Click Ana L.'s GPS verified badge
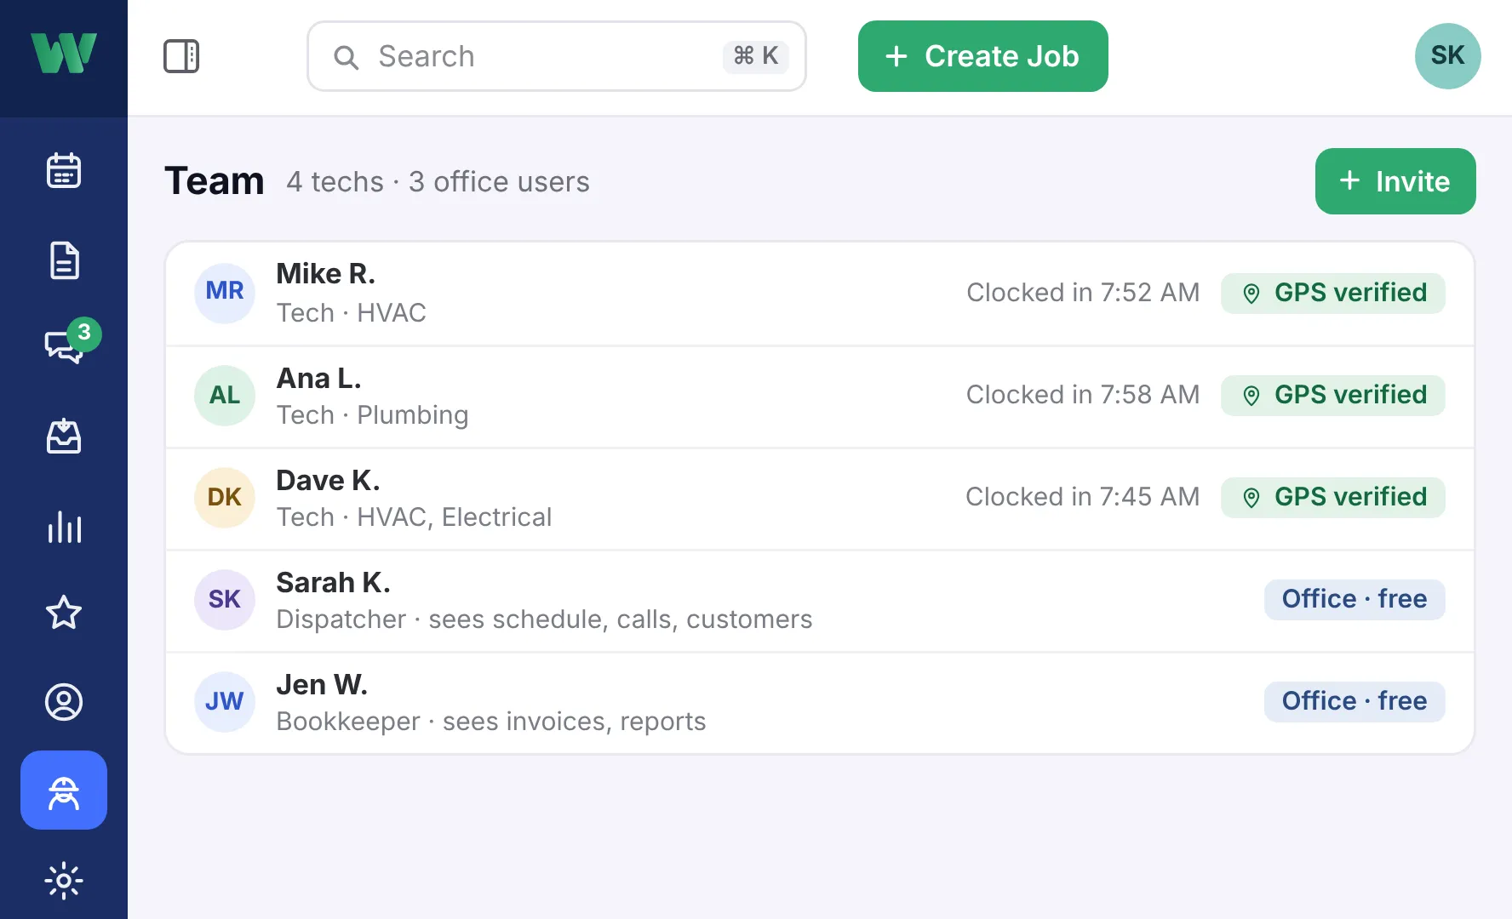The height and width of the screenshot is (919, 1512). coord(1333,396)
